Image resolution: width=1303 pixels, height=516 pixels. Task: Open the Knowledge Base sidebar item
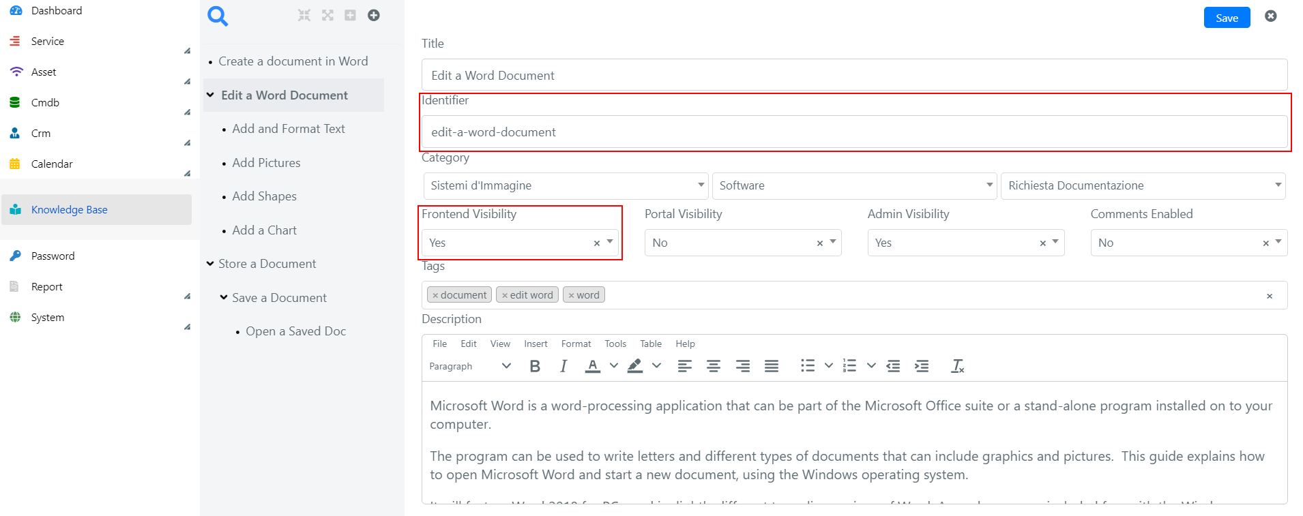(x=96, y=209)
